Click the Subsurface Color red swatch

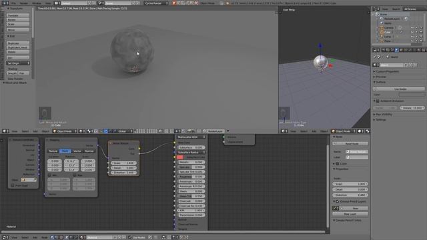[x=179, y=157]
